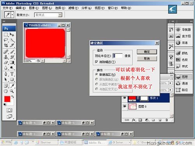The height and width of the screenshot is (146, 195).
Task: Confirm with the 确定 button
Action: coord(147,52)
